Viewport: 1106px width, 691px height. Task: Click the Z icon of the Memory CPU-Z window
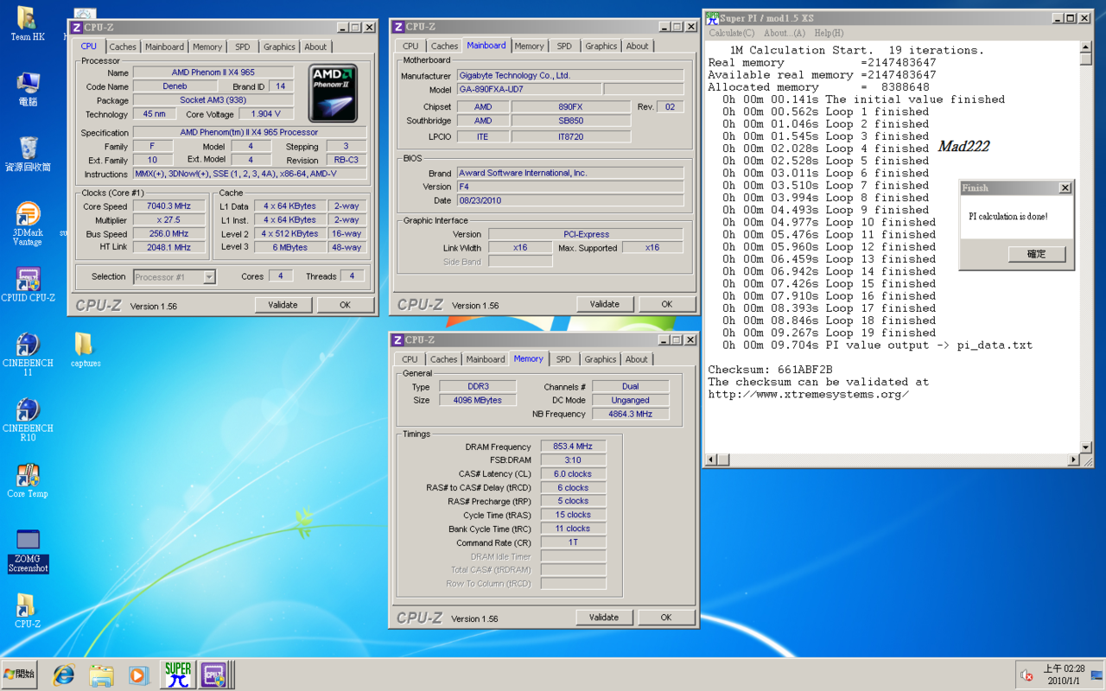[397, 340]
